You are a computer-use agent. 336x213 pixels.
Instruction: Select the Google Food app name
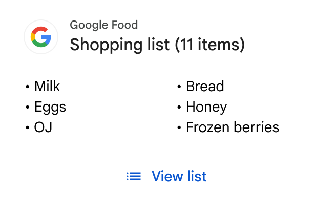tap(103, 25)
